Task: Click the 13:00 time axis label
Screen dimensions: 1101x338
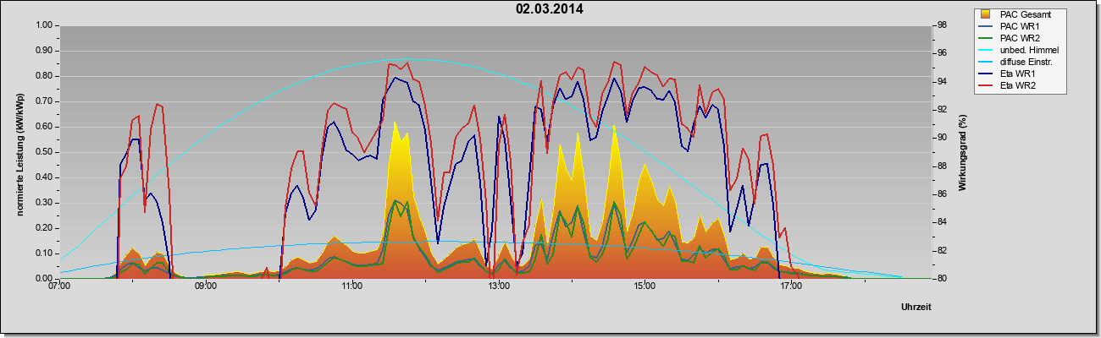Action: pyautogui.click(x=499, y=287)
